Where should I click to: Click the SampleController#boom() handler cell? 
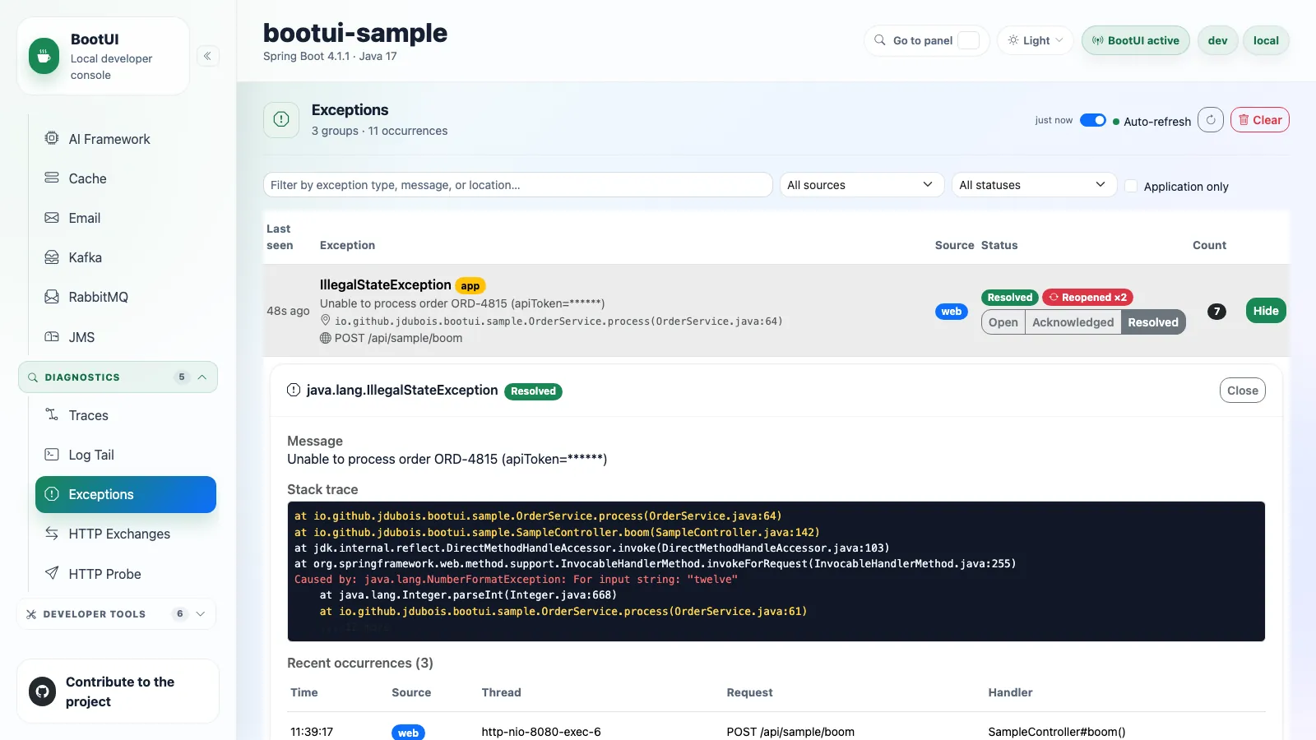click(1057, 732)
